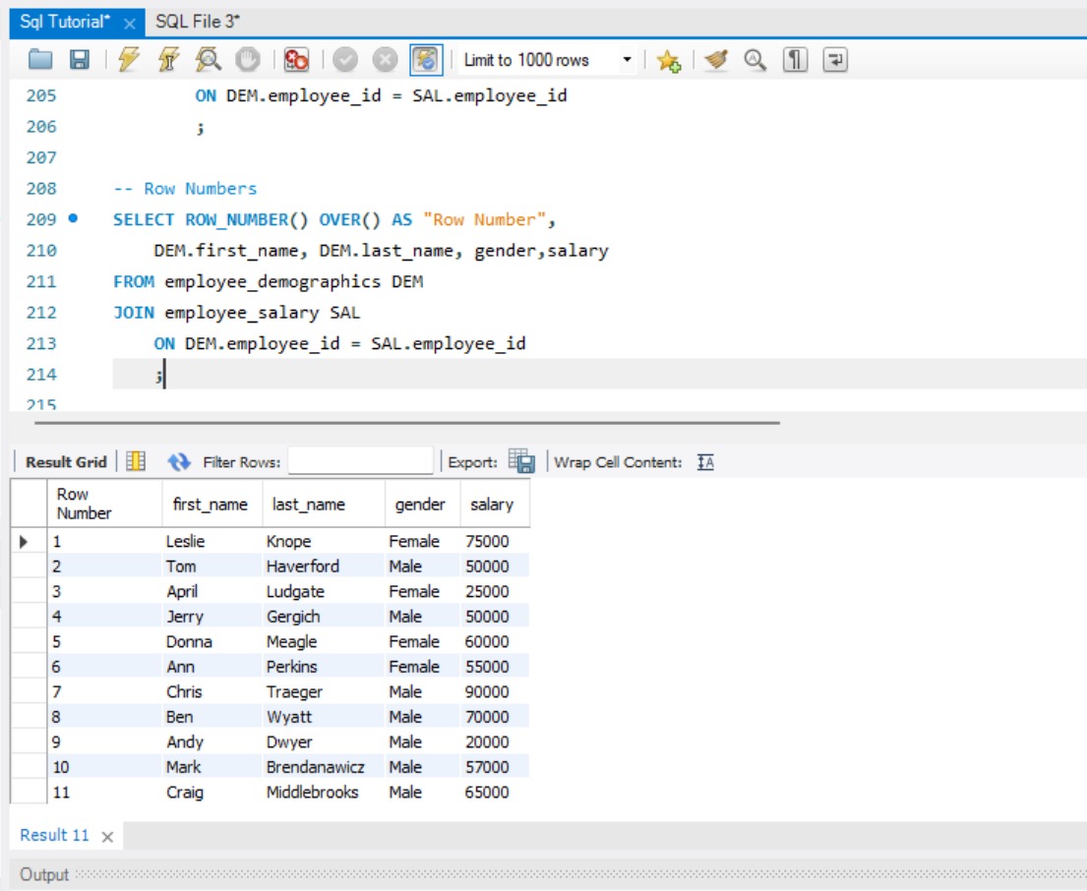Beautify query with broom icon
The height and width of the screenshot is (891, 1087).
(716, 60)
